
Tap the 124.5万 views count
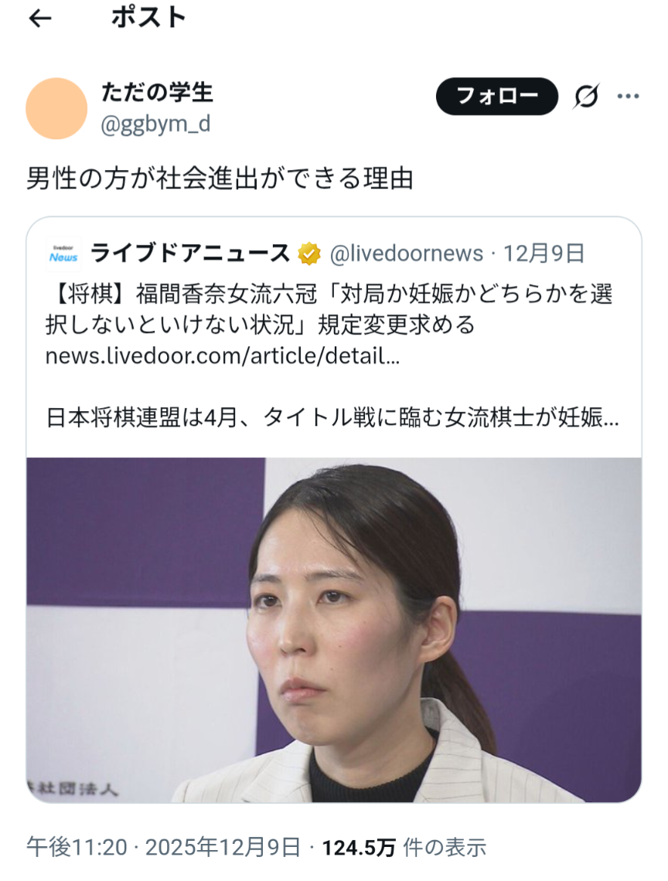pyautogui.click(x=359, y=847)
